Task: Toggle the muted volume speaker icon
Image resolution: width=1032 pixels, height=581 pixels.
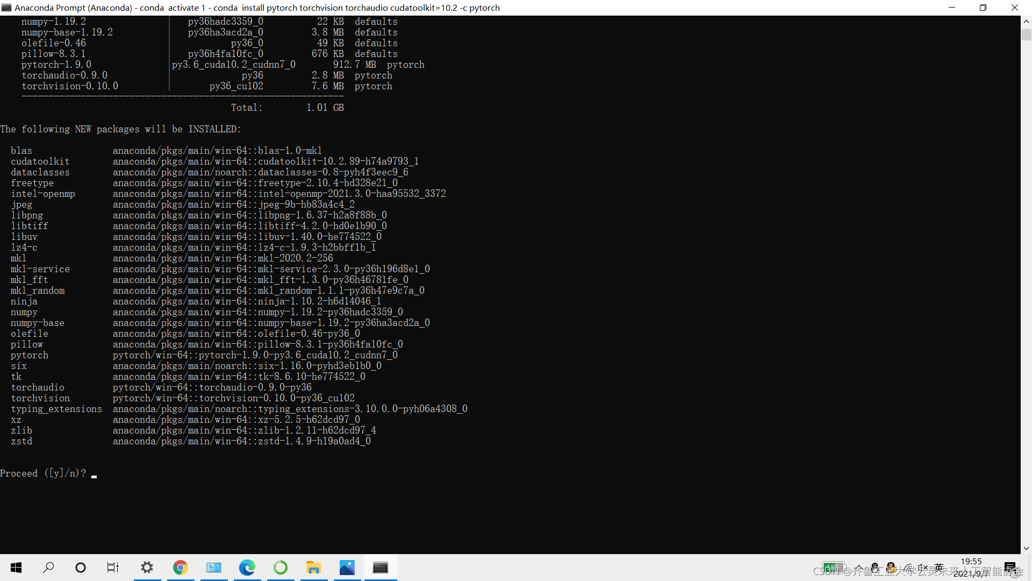Action: [x=923, y=568]
